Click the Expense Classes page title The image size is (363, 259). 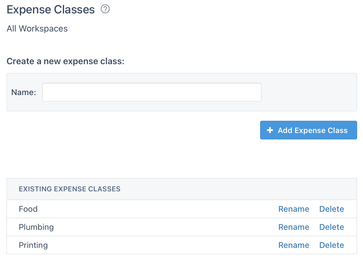click(x=51, y=9)
